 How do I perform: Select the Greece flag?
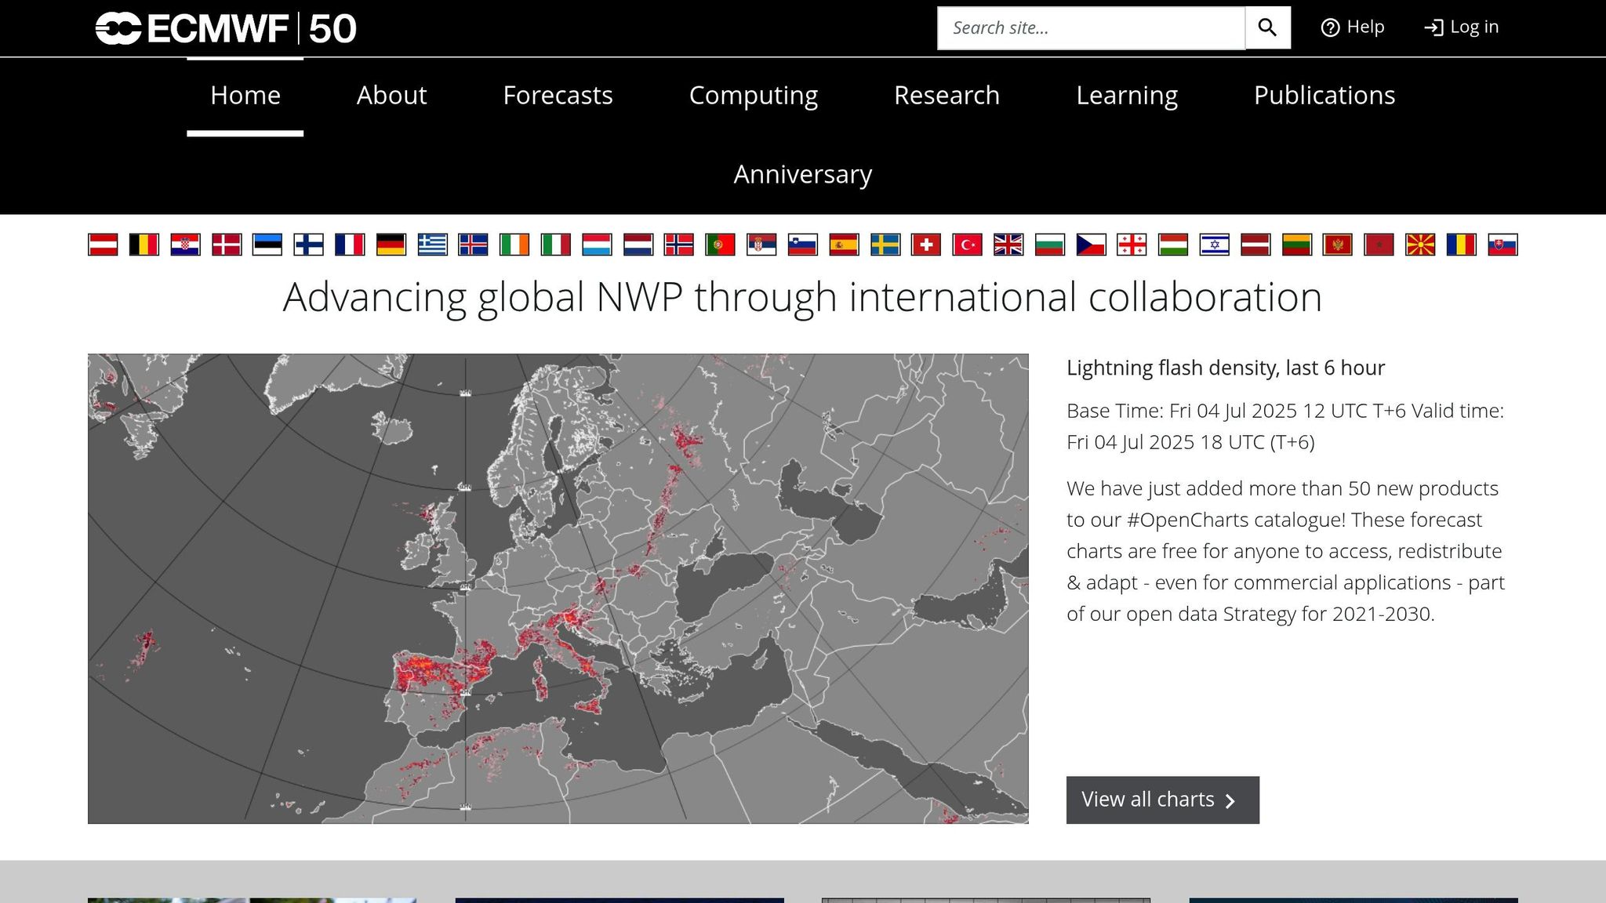432,245
